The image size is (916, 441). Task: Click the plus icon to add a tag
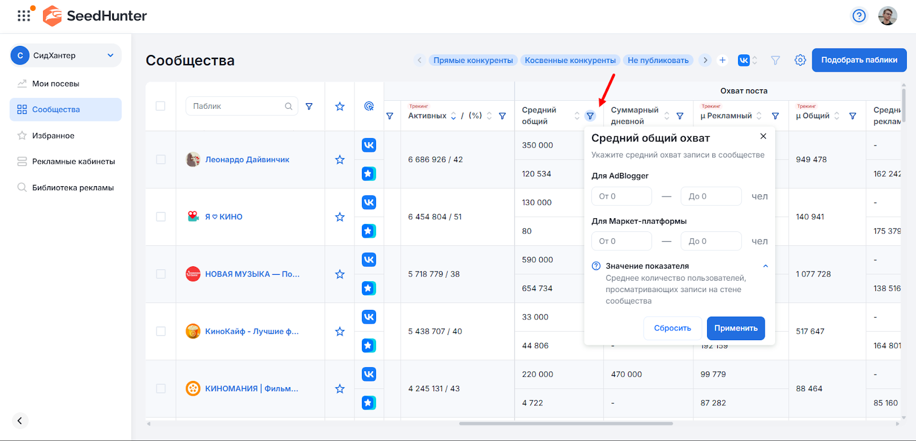pos(722,60)
